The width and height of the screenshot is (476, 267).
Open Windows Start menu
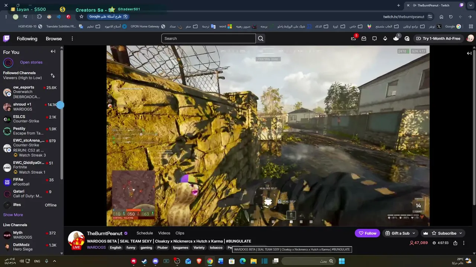tap(341, 261)
